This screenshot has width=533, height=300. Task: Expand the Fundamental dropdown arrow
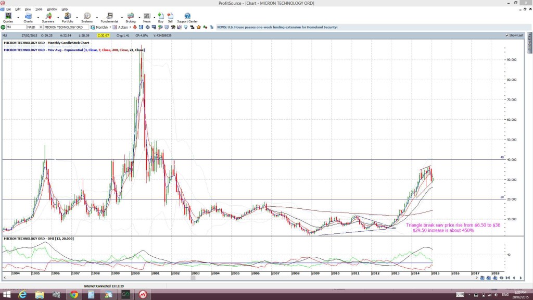pyautogui.click(x=122, y=18)
